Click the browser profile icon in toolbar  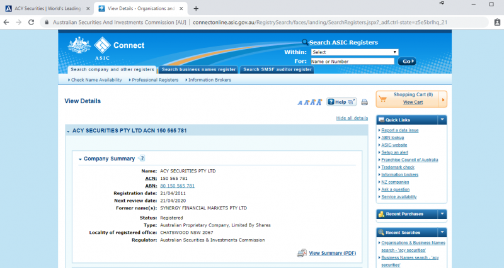click(497, 22)
